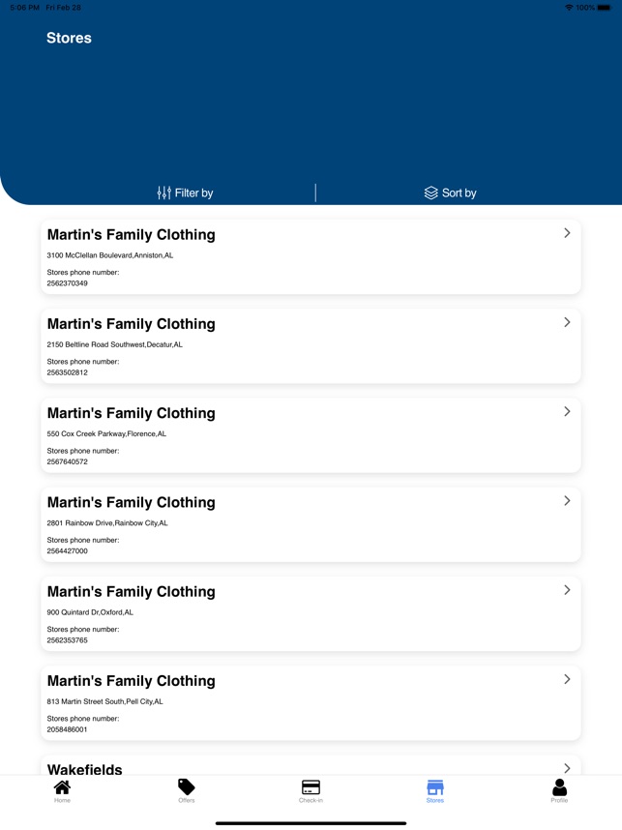Tap the Home house icon

tap(62, 787)
